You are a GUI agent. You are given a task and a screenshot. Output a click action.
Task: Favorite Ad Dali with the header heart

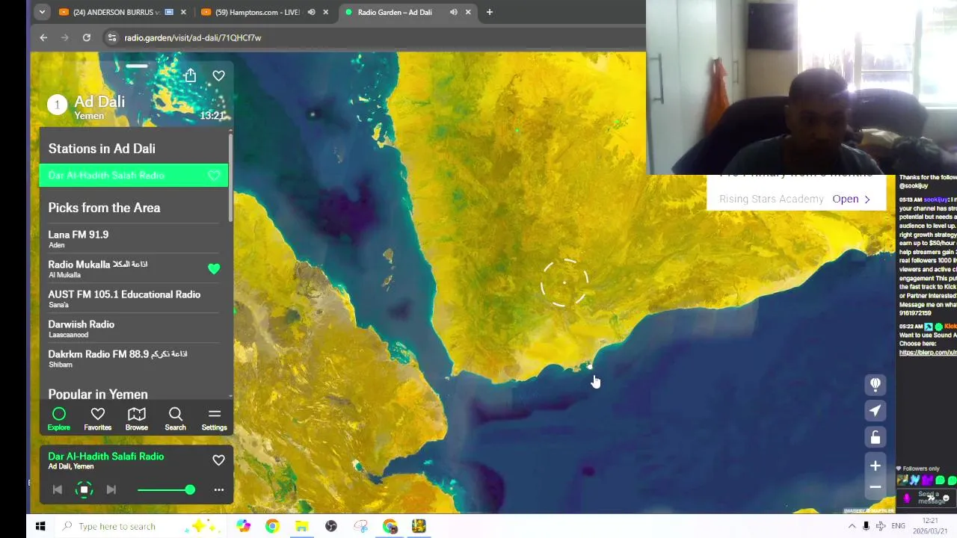[x=218, y=75]
